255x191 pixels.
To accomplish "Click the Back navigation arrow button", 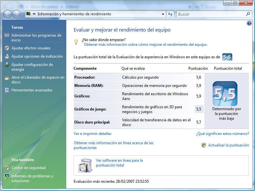I will (x=7, y=14).
